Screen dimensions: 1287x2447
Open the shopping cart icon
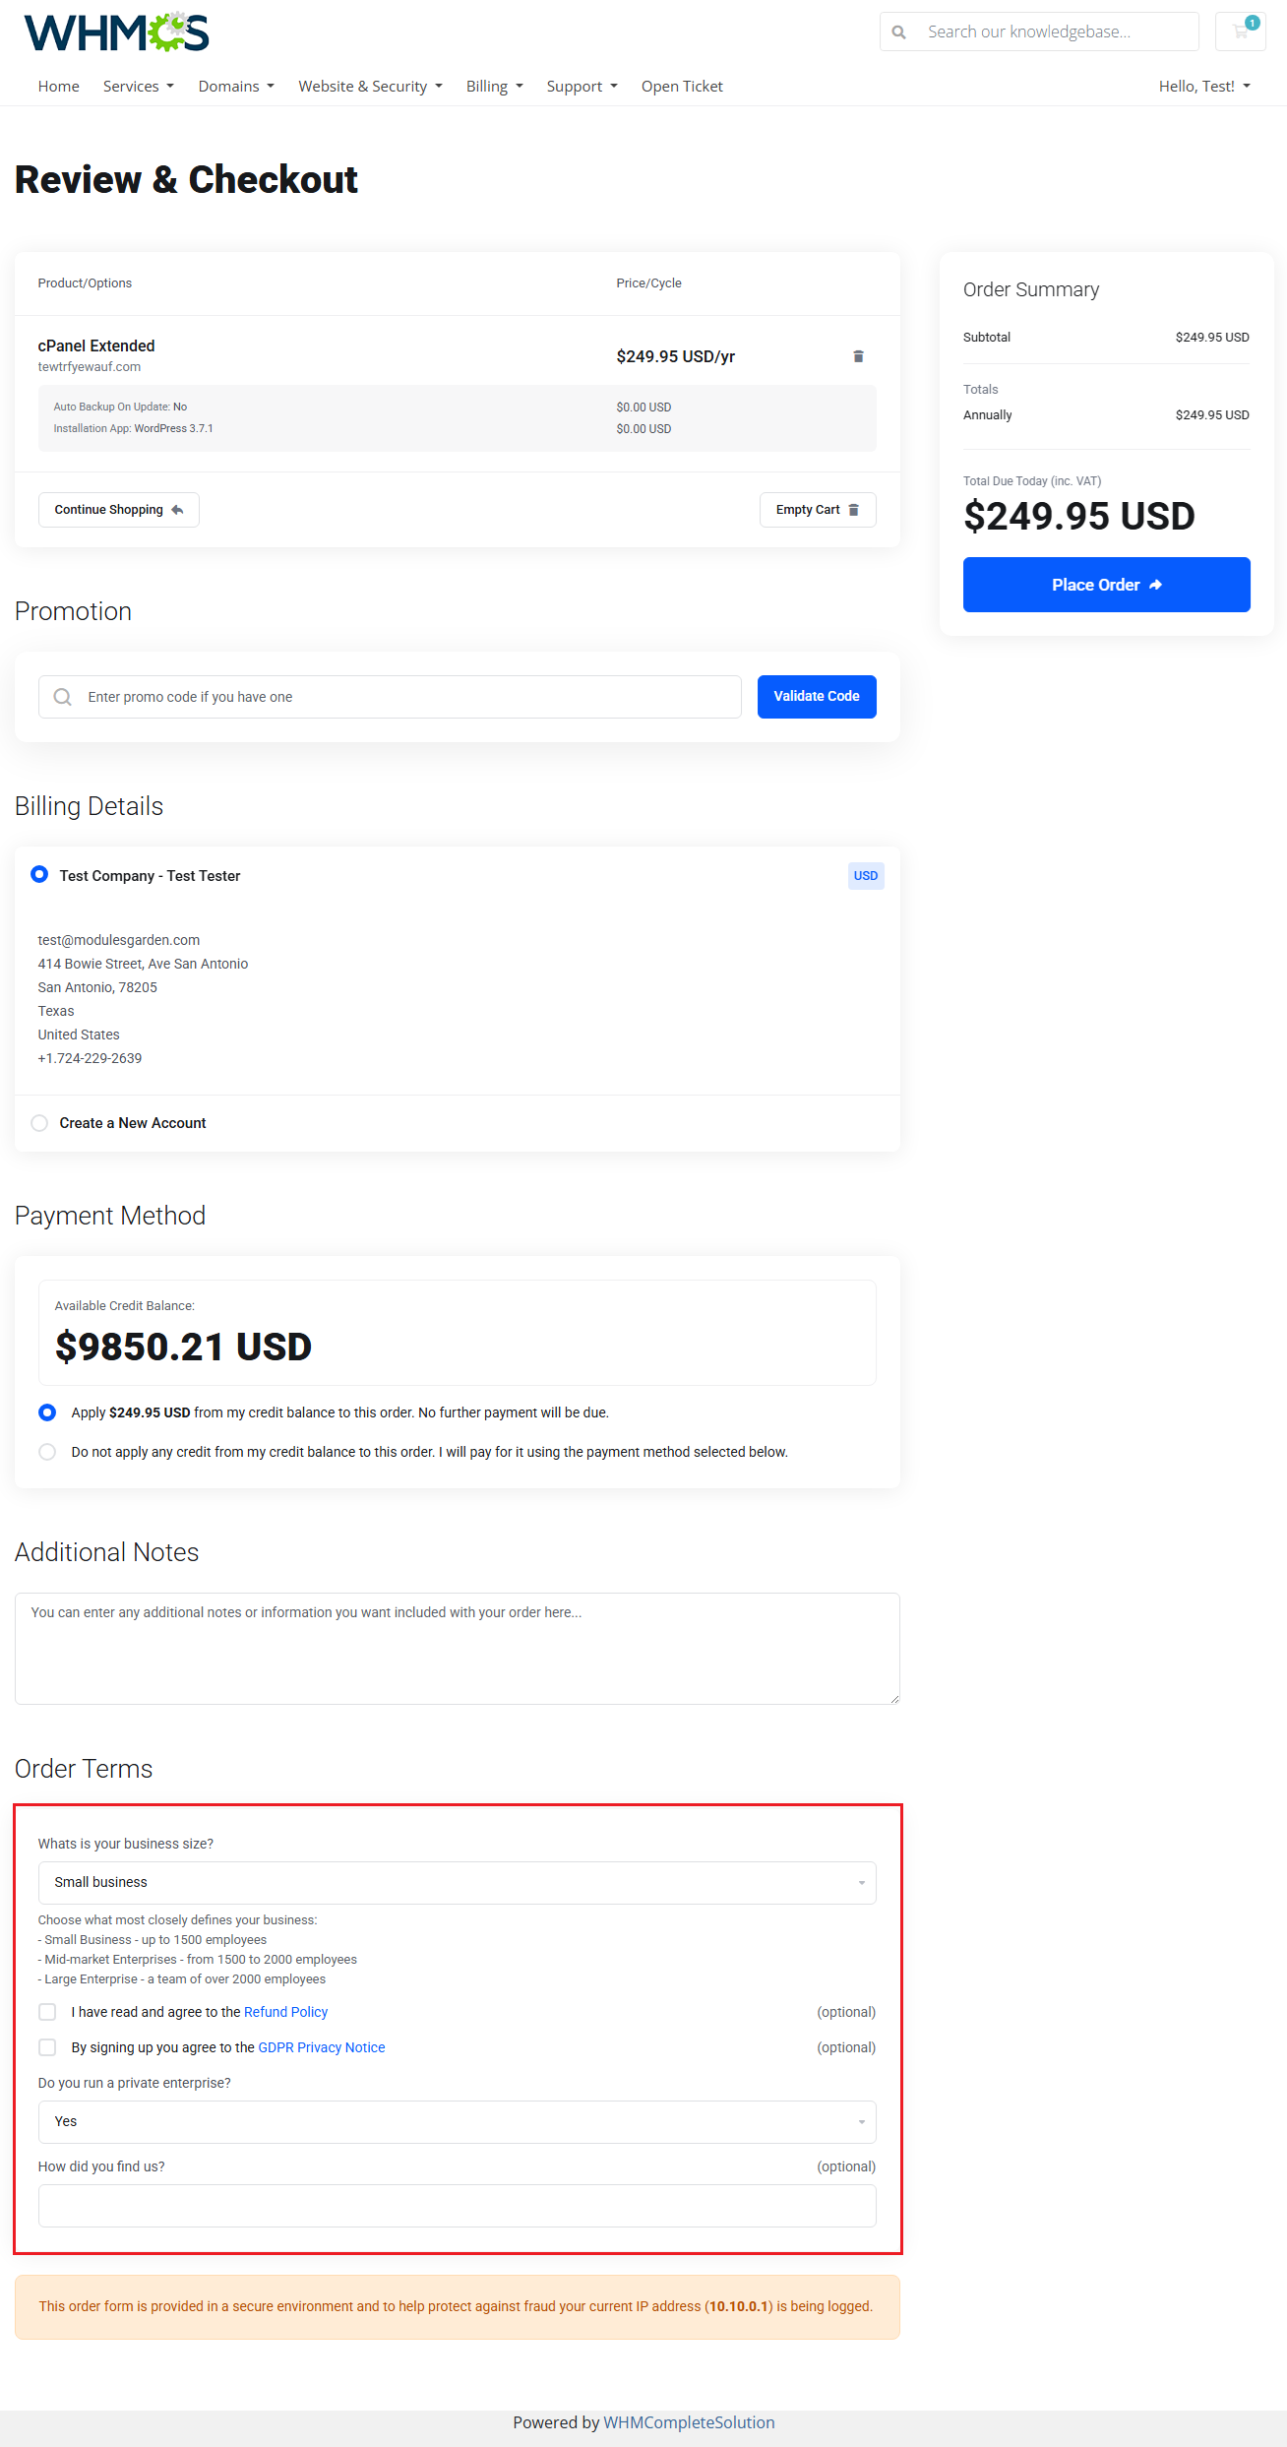tap(1240, 31)
